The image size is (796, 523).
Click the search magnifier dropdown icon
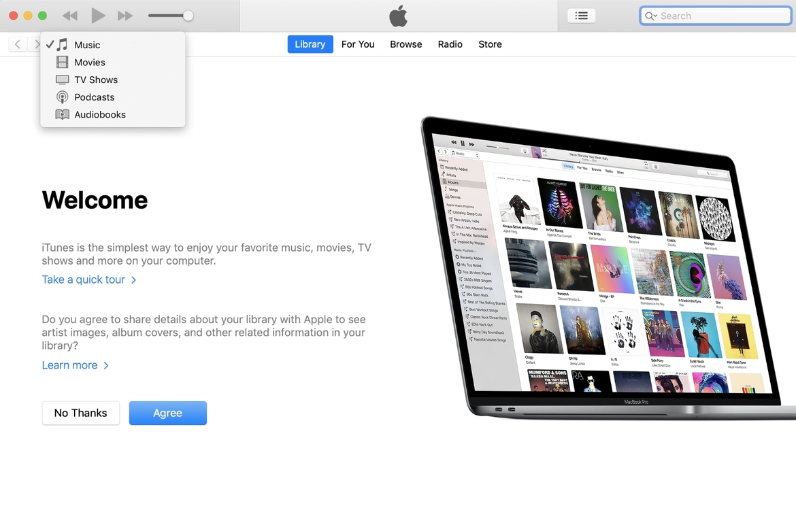(651, 16)
